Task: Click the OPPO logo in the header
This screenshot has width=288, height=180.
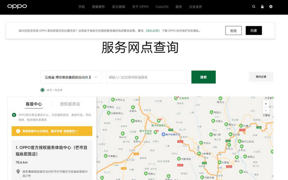Action: click(x=17, y=7)
